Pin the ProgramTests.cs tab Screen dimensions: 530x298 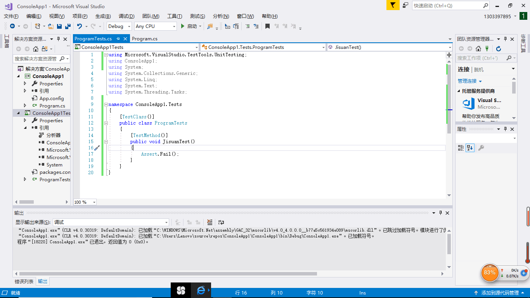[x=118, y=39]
